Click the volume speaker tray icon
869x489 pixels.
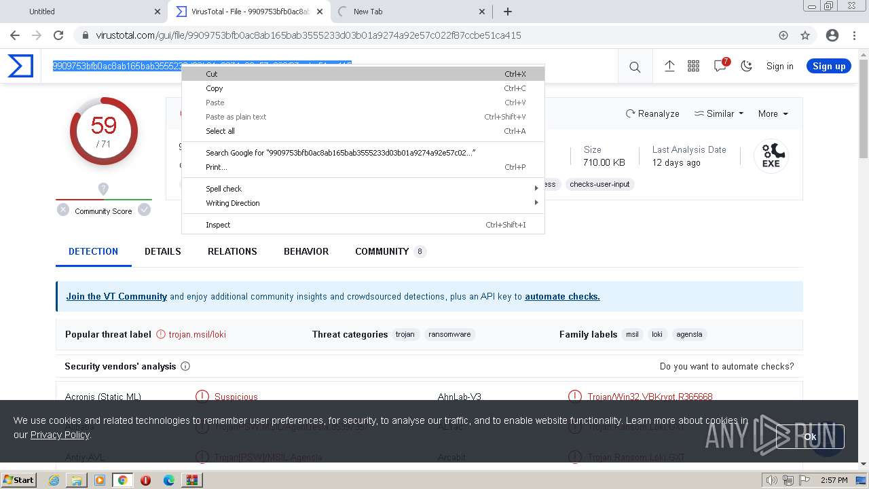click(x=772, y=480)
